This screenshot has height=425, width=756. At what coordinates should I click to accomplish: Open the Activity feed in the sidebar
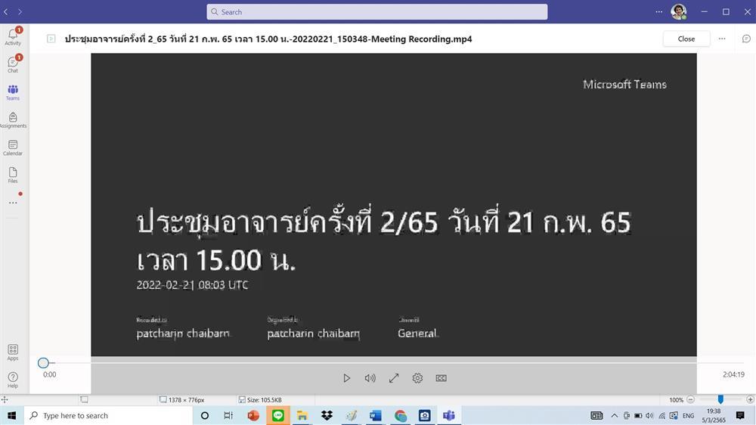(13, 36)
